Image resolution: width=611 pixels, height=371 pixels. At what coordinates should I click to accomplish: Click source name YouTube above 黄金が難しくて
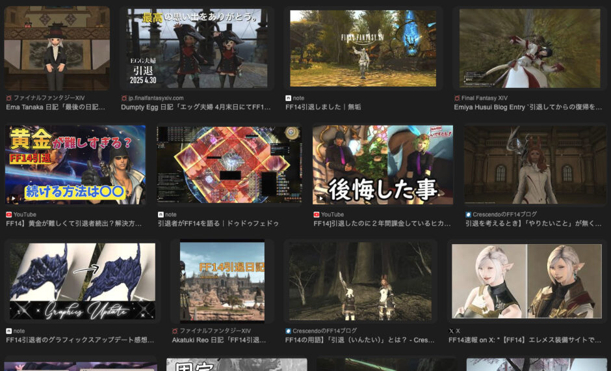click(25, 215)
